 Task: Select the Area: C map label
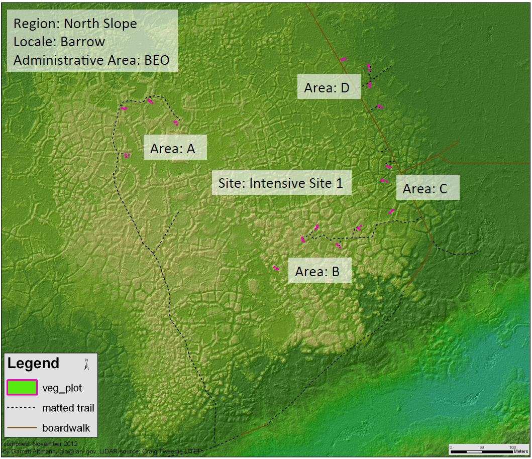point(425,189)
